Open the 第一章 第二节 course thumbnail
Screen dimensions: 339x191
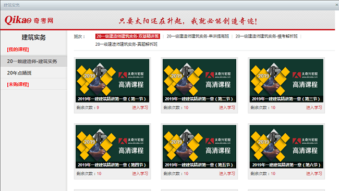point(199,81)
